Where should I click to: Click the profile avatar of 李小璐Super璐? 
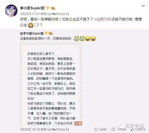click(11, 11)
